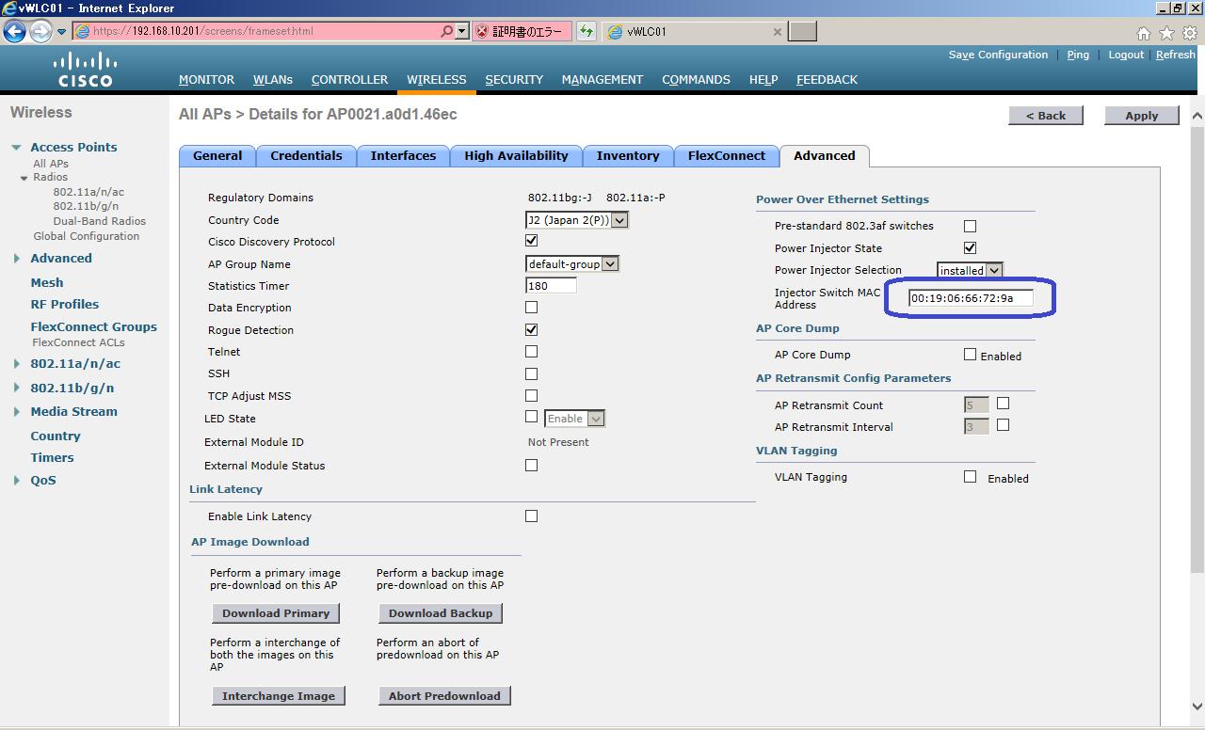Image resolution: width=1205 pixels, height=730 pixels.
Task: Toggle the Cisco Discovery Protocol checkbox
Action: point(531,241)
